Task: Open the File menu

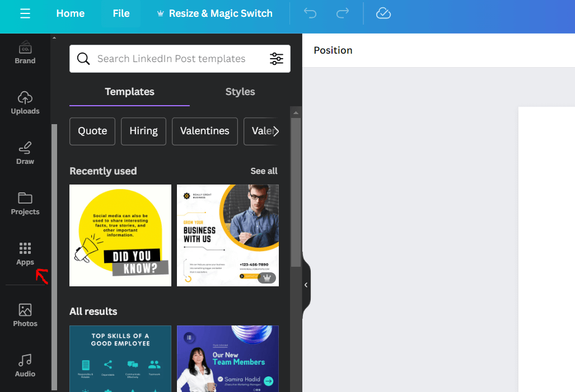Action: pyautogui.click(x=121, y=13)
